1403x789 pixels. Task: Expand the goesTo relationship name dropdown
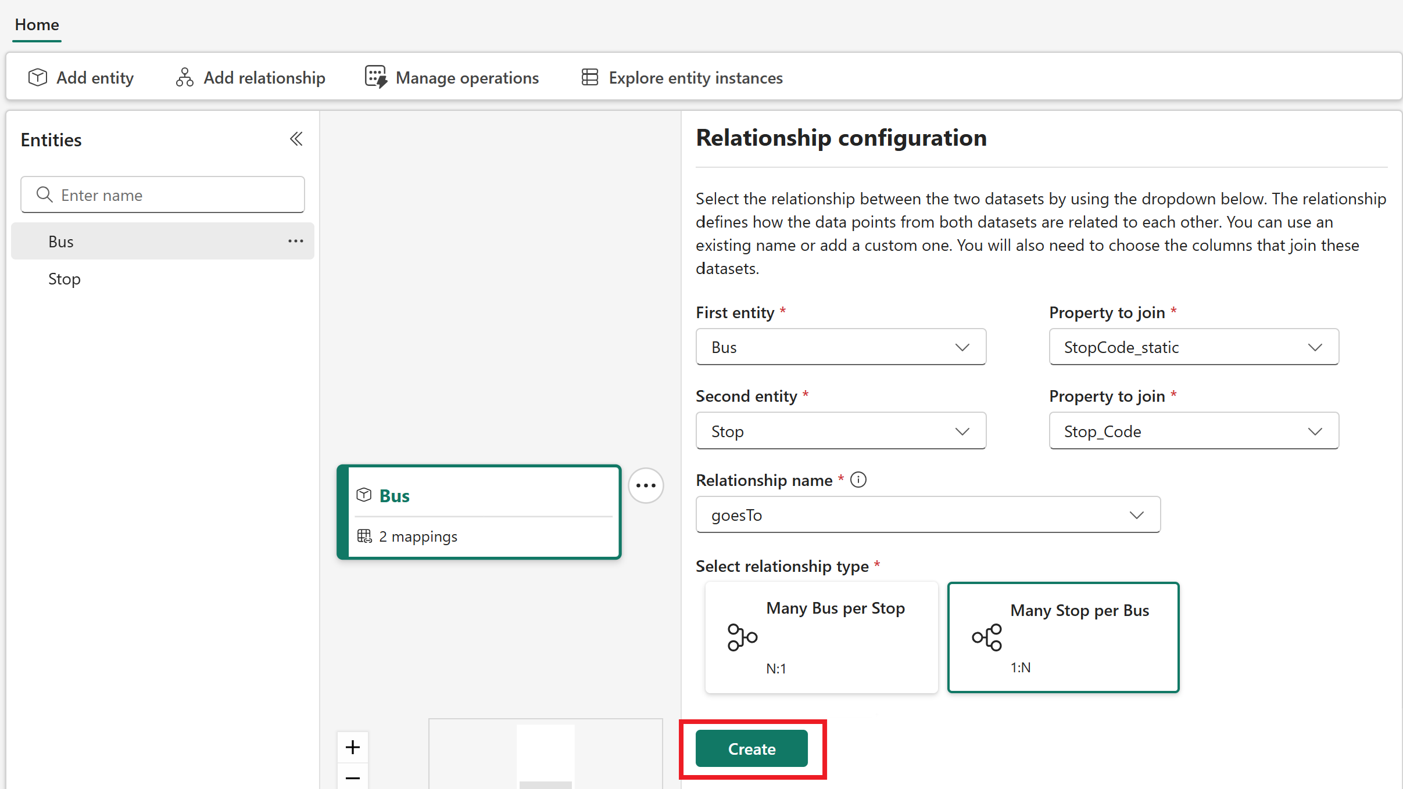coord(928,515)
